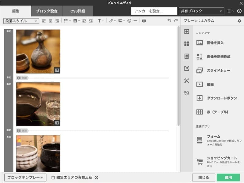Choose 動画 content option
Viewport: 244px width, 183px height.
pyautogui.click(x=205, y=84)
